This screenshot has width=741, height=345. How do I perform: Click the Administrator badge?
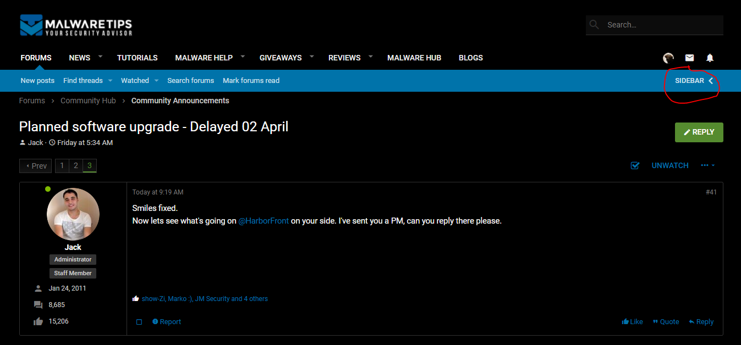(x=73, y=259)
